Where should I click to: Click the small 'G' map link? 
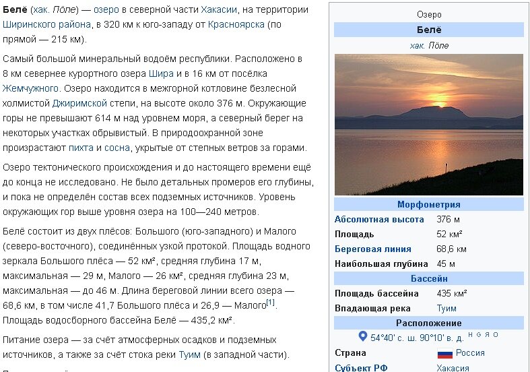tap(479, 334)
